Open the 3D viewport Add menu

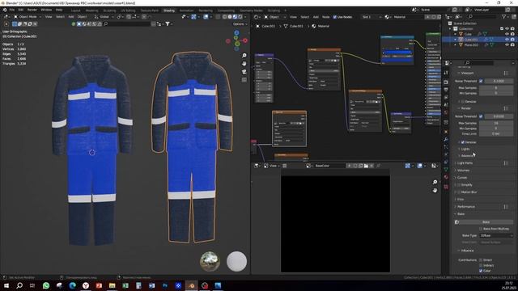pyautogui.click(x=71, y=16)
